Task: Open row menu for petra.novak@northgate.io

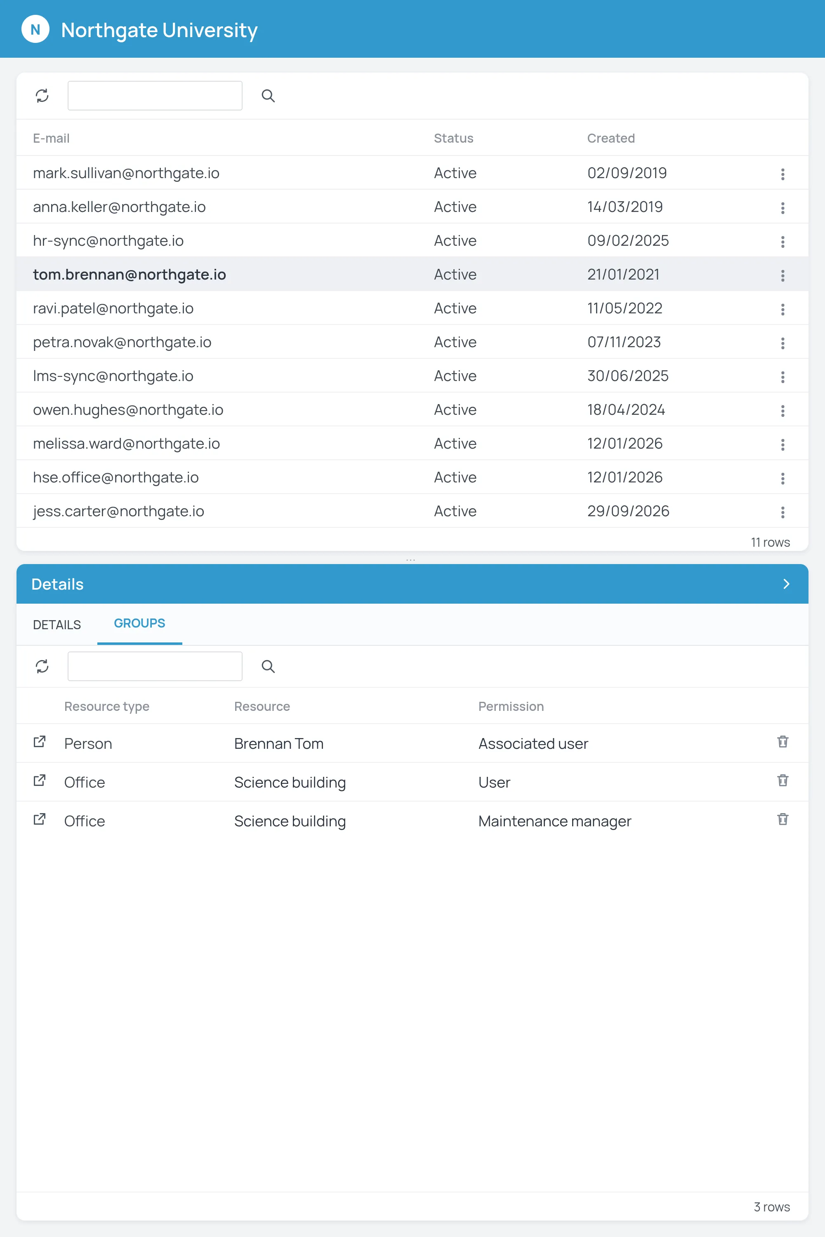Action: pyautogui.click(x=783, y=343)
